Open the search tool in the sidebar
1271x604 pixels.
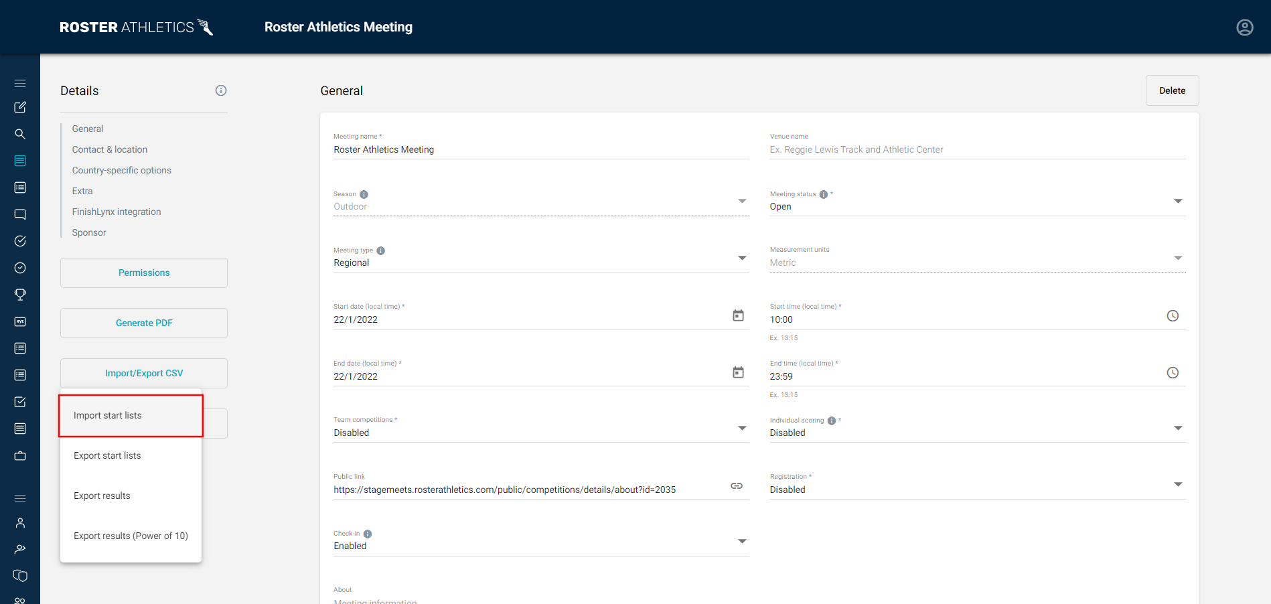click(20, 134)
